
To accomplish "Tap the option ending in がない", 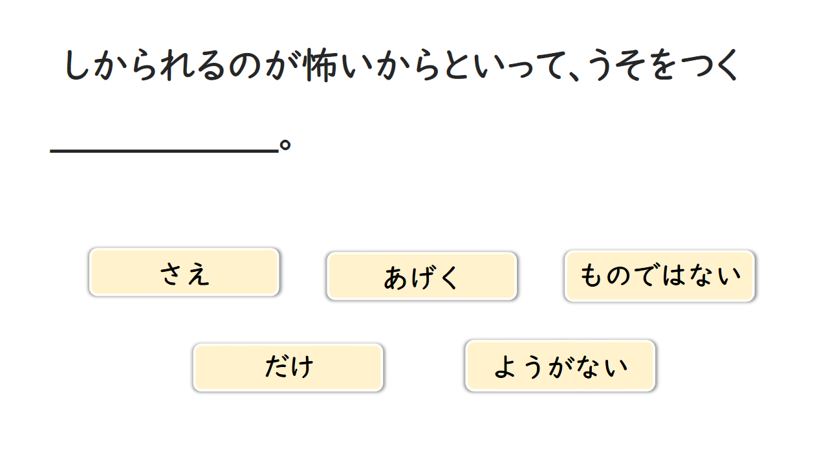I will (560, 366).
